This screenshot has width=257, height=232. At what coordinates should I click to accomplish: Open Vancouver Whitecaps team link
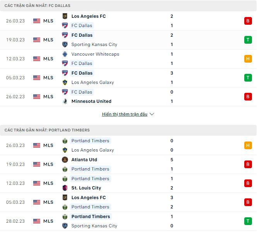pyautogui.click(x=95, y=54)
